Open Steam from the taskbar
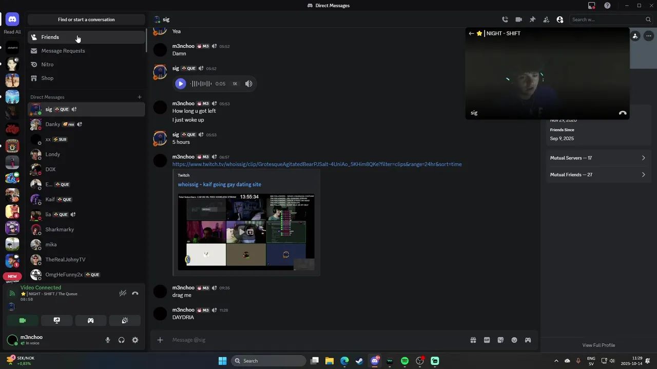 (359, 361)
